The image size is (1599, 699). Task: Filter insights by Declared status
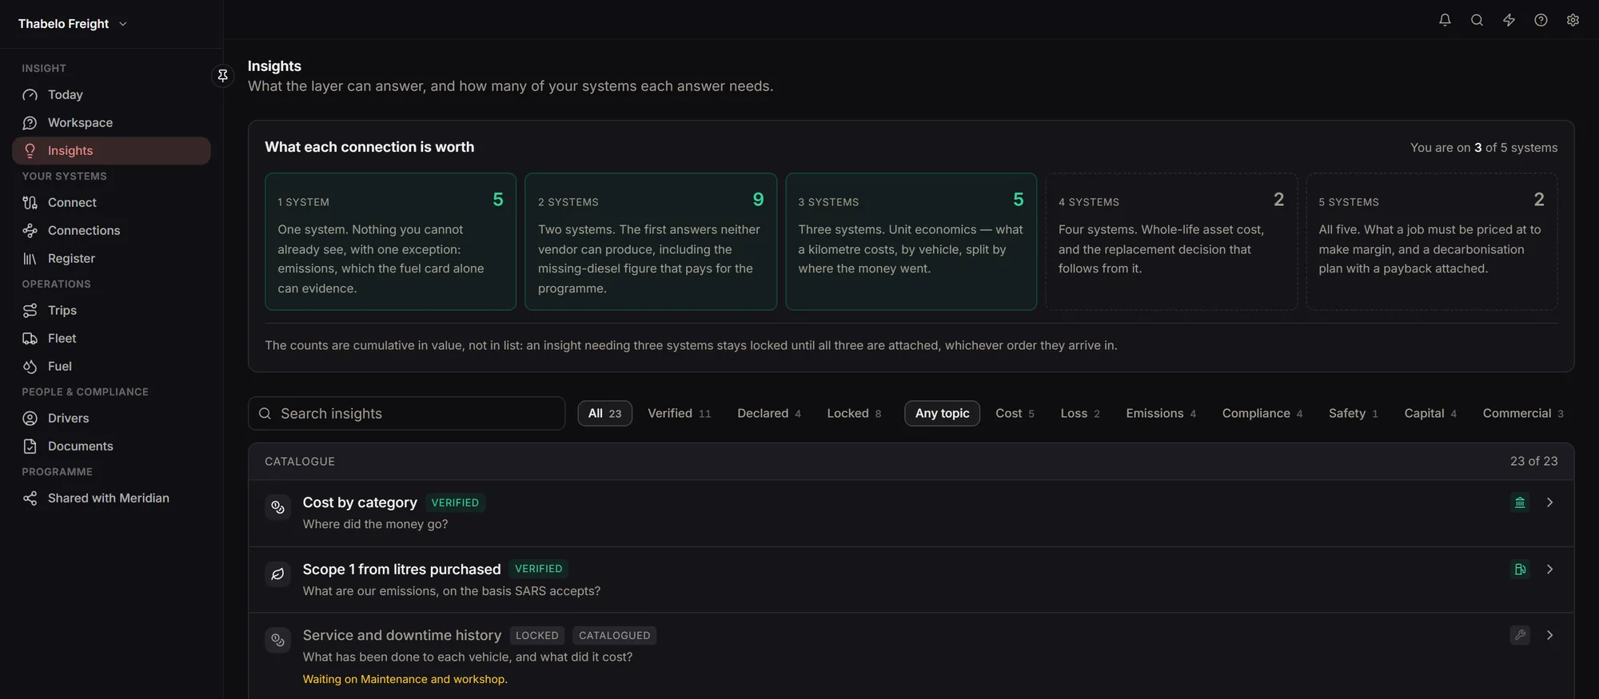coord(768,414)
